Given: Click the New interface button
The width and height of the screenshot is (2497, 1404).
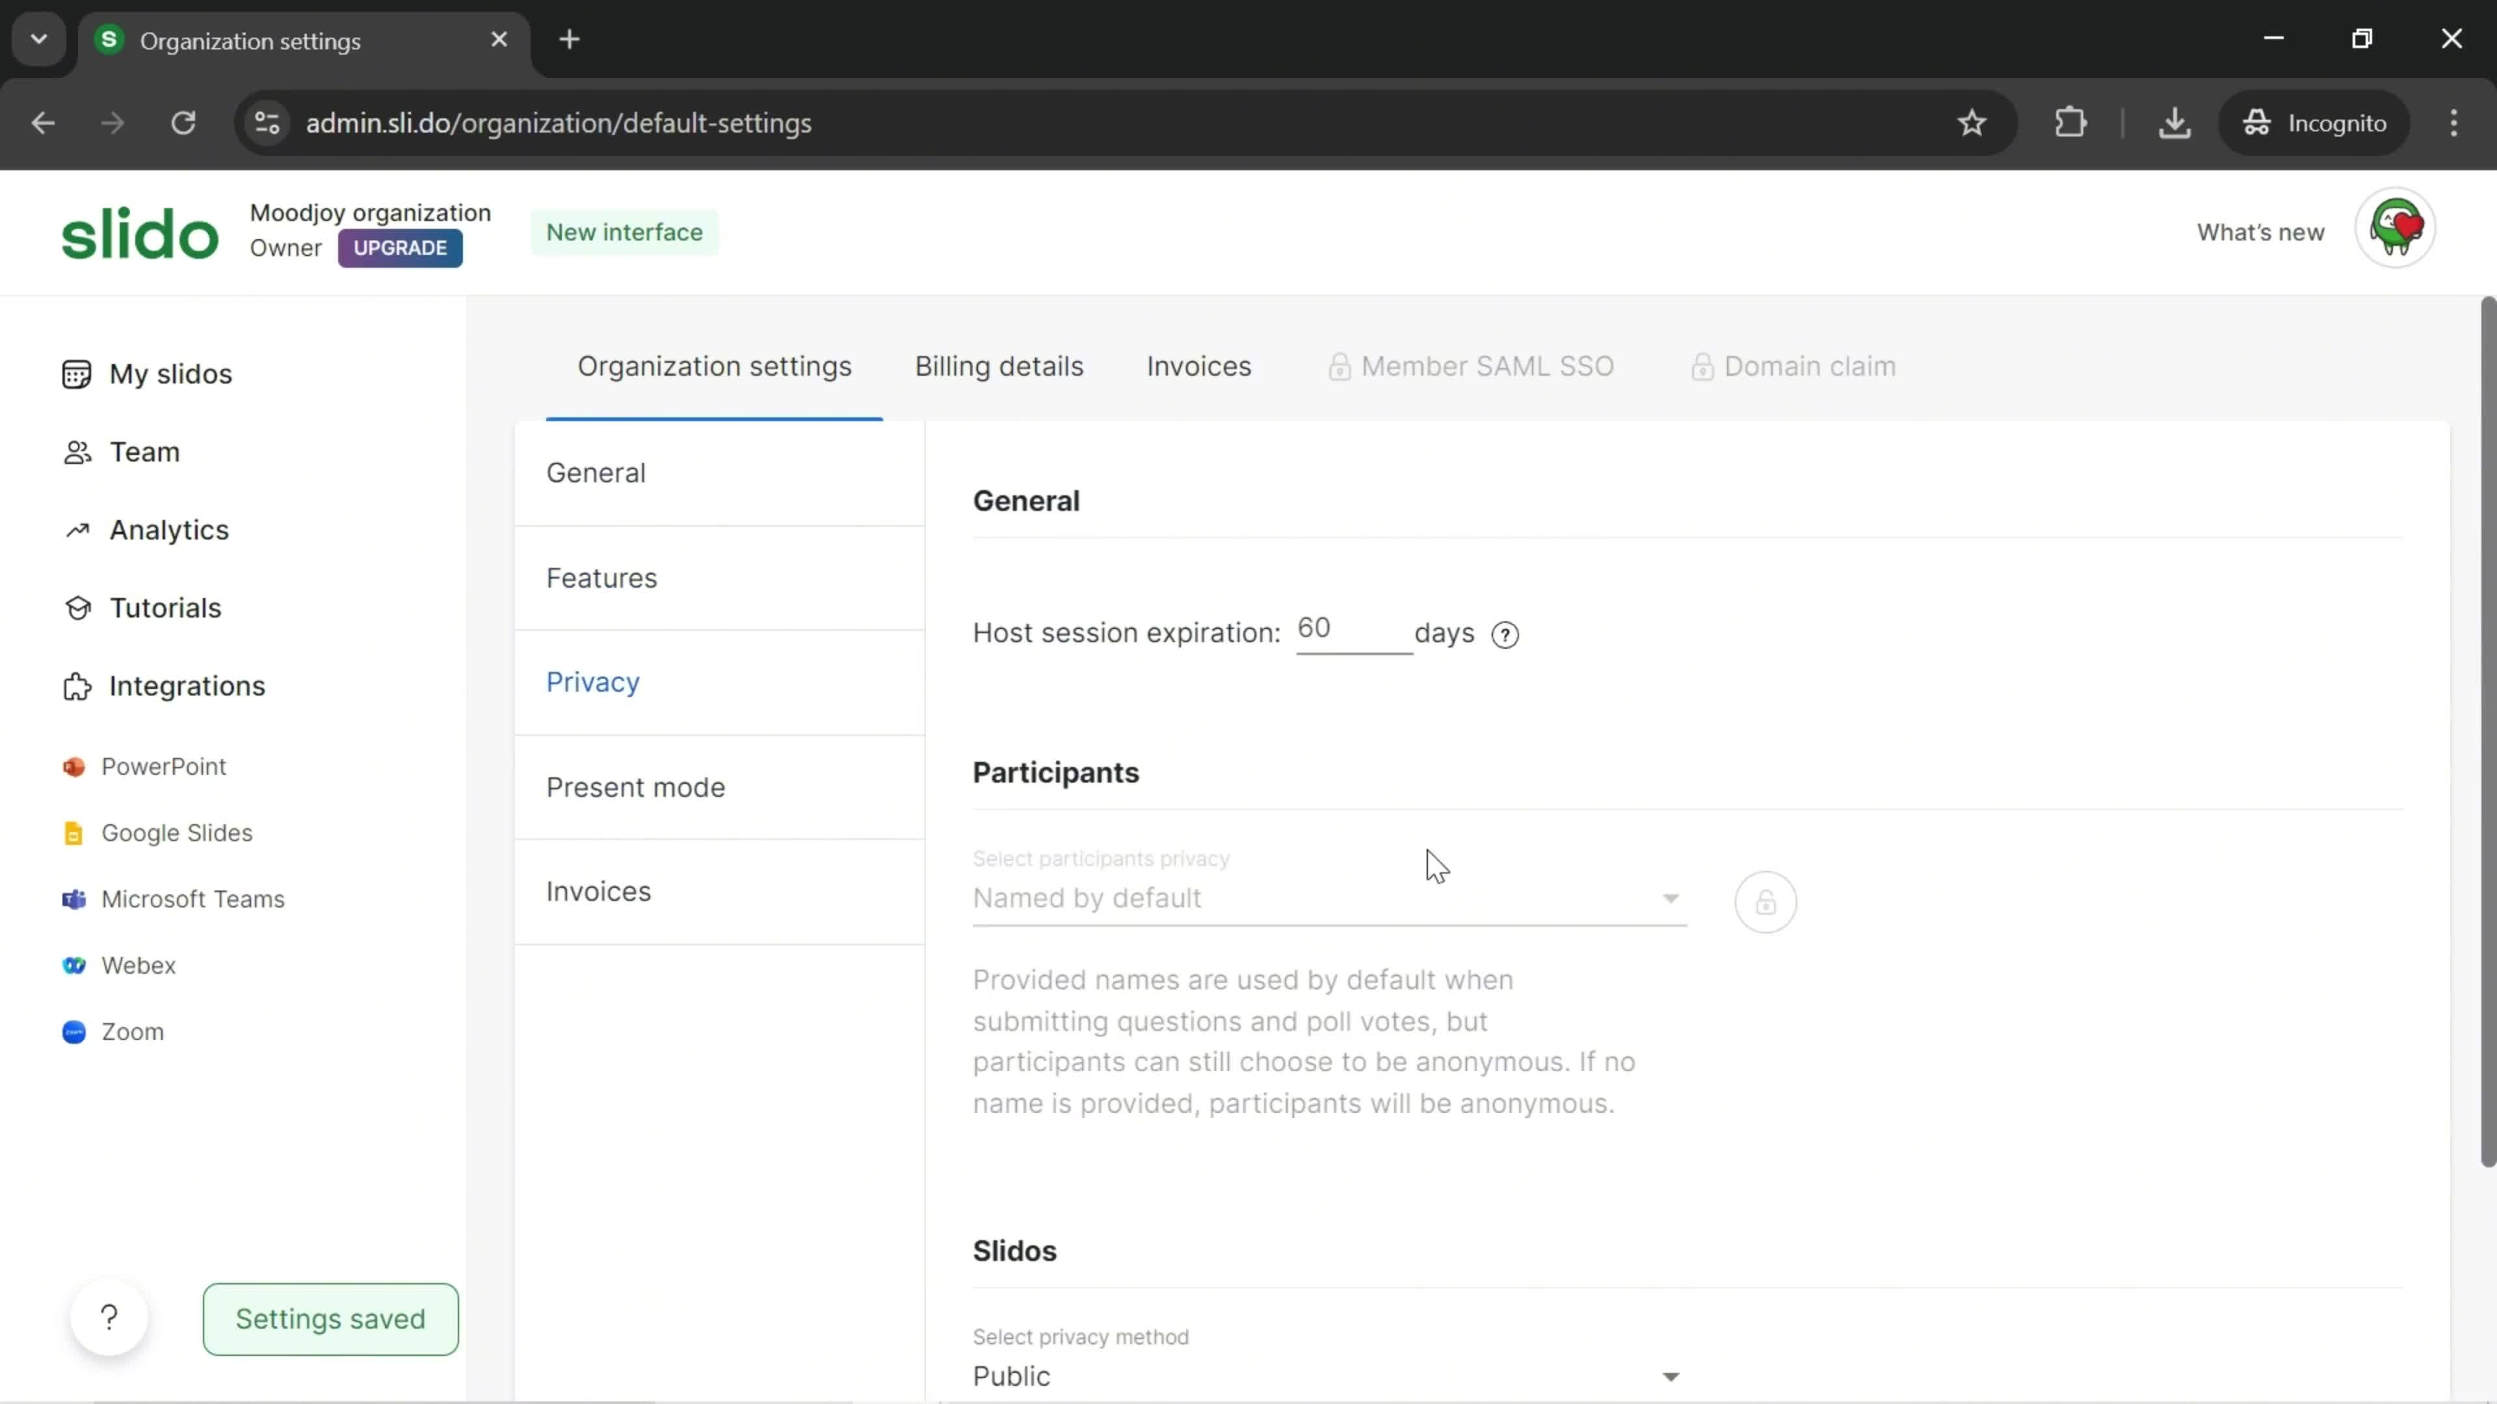Looking at the screenshot, I should coord(624,233).
